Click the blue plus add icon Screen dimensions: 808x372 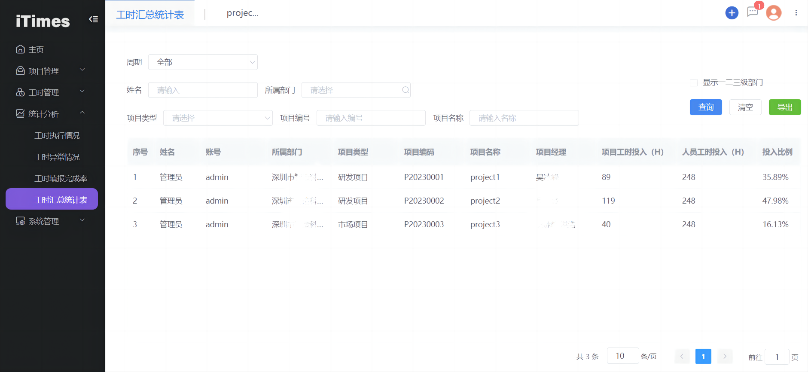(732, 13)
